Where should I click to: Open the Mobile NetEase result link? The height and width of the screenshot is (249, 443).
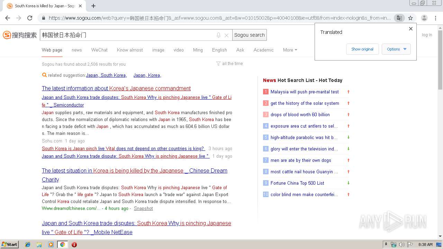(136, 228)
